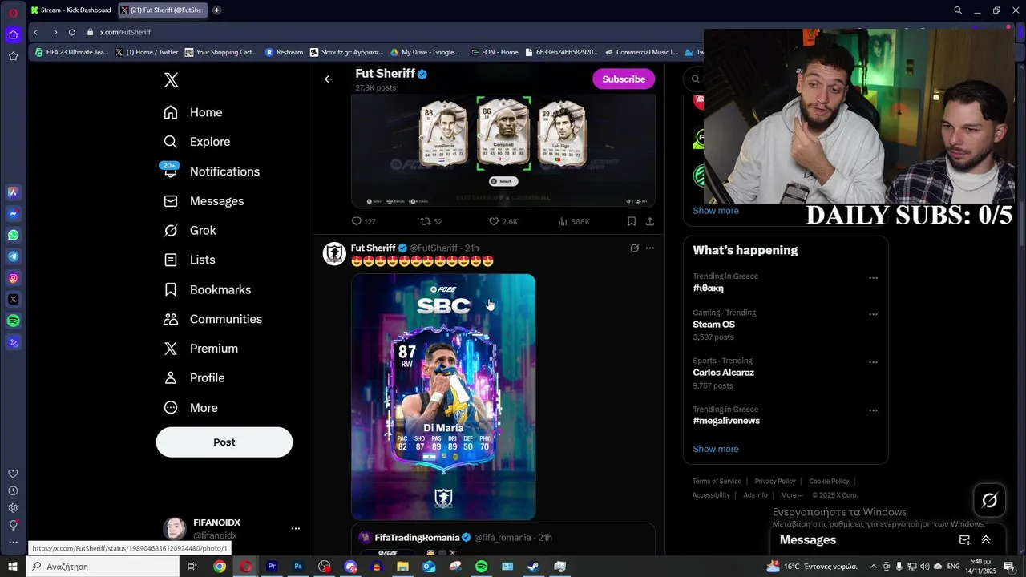The image size is (1026, 577).
Task: Open #ιθακη trending topic
Action: click(708, 288)
